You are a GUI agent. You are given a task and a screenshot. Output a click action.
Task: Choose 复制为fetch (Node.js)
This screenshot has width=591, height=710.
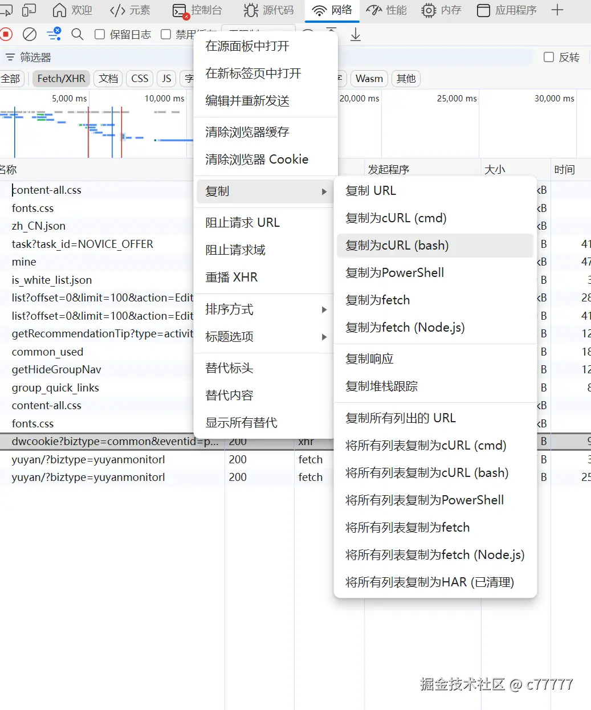(x=435, y=328)
